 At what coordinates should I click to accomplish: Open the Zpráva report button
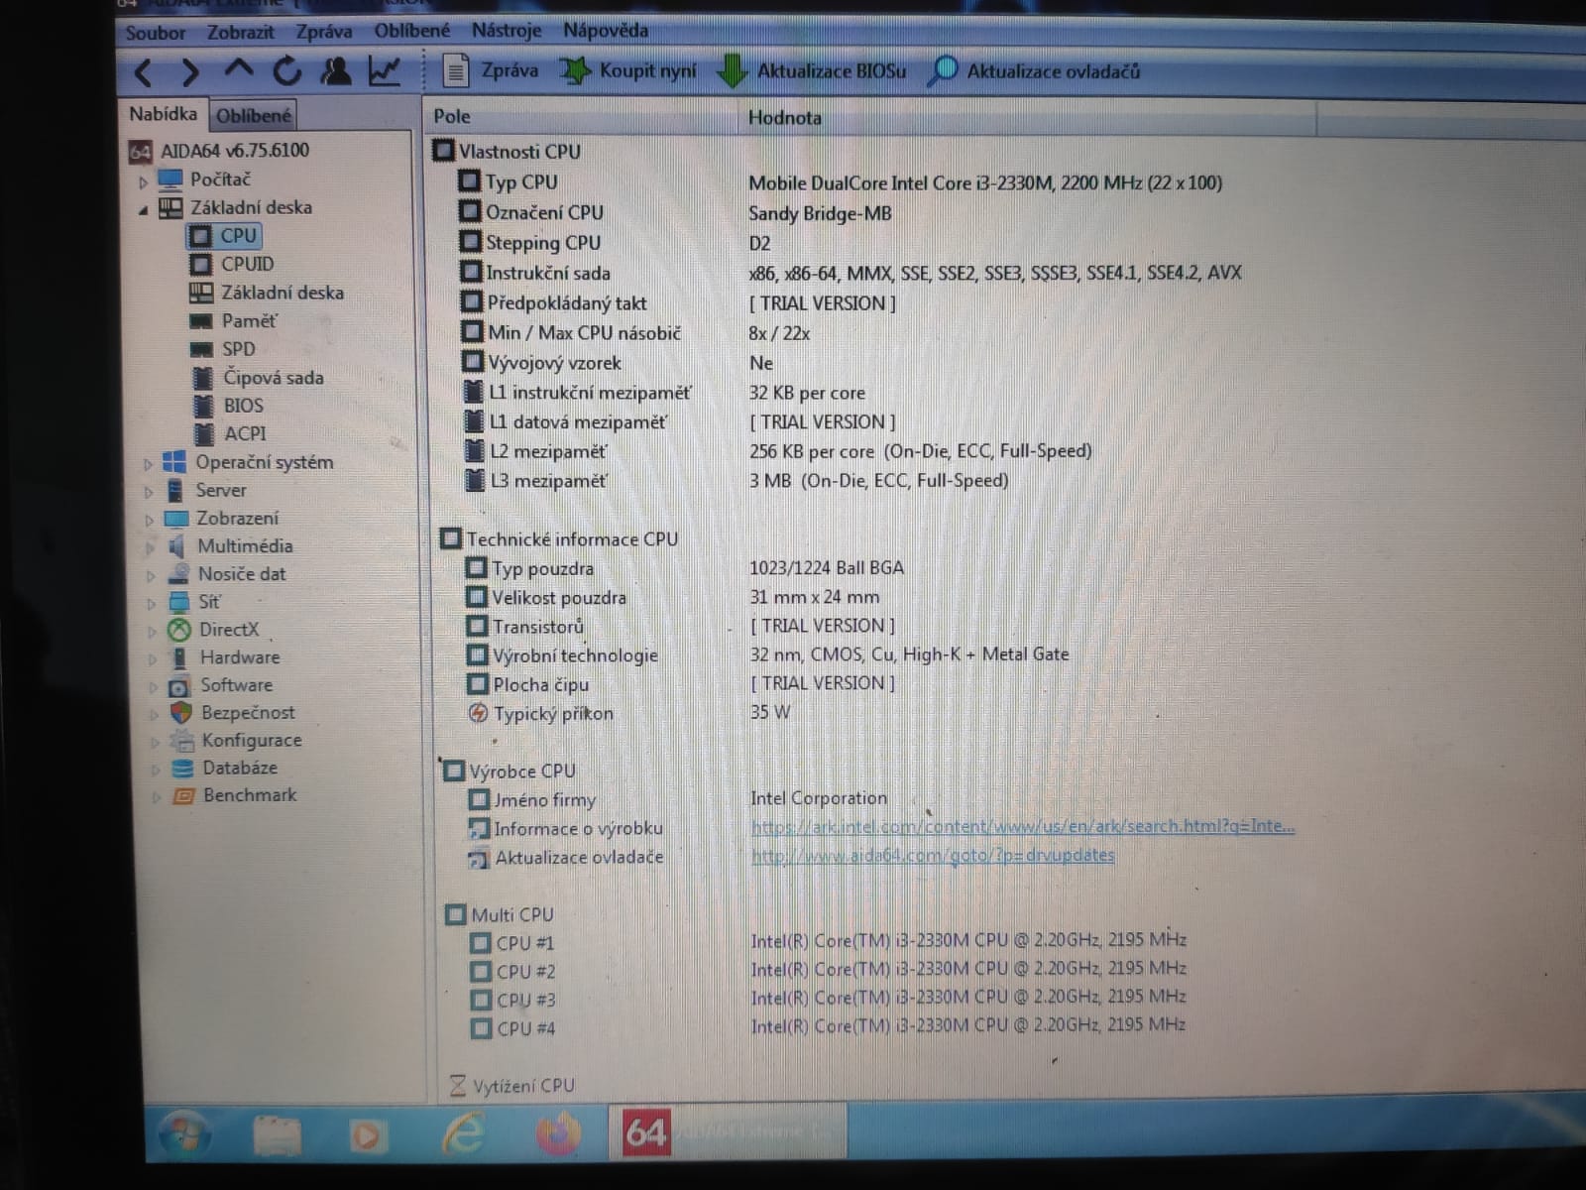click(x=491, y=71)
